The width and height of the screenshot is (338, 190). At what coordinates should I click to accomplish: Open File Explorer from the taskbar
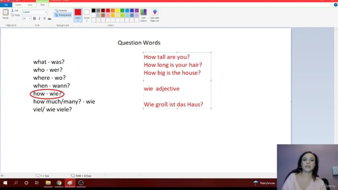pyautogui.click(x=48, y=183)
